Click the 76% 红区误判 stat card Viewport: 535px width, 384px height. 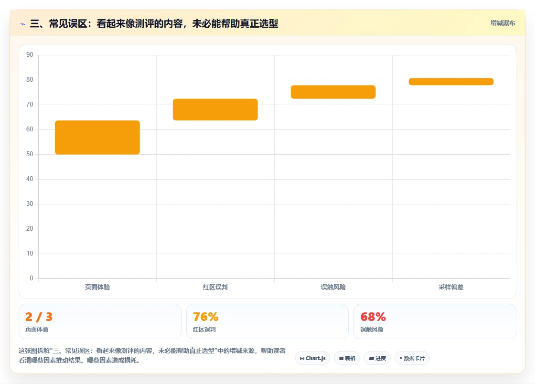coord(267,321)
